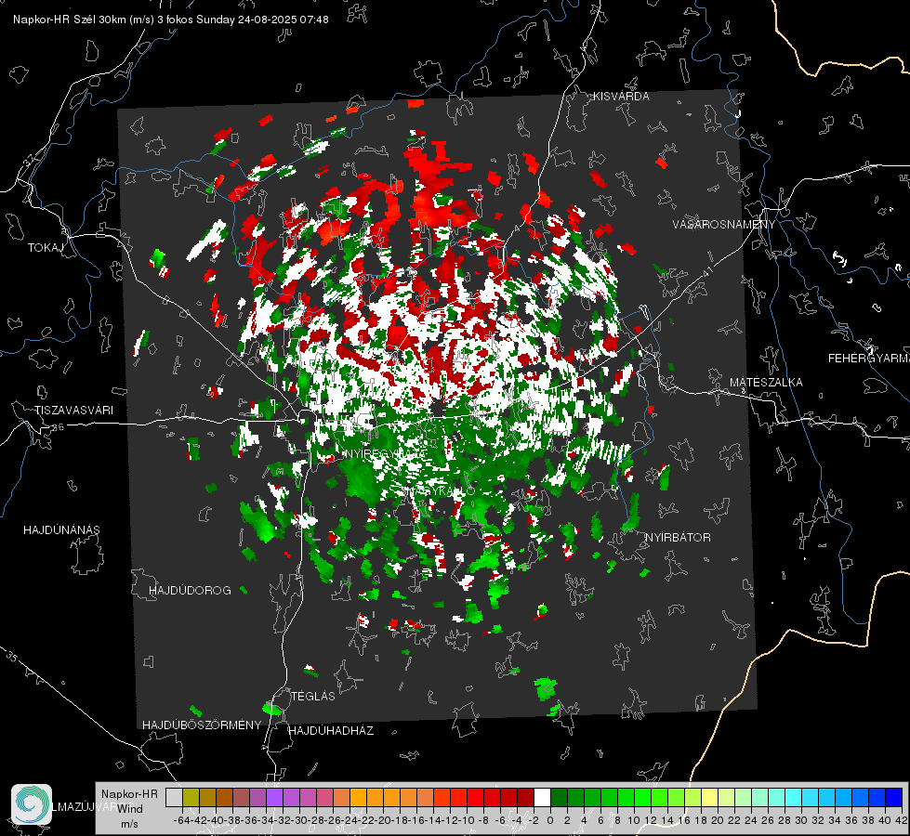Pick the olive swatch between -64 and -42
This screenshot has width=910, height=836.
click(191, 797)
